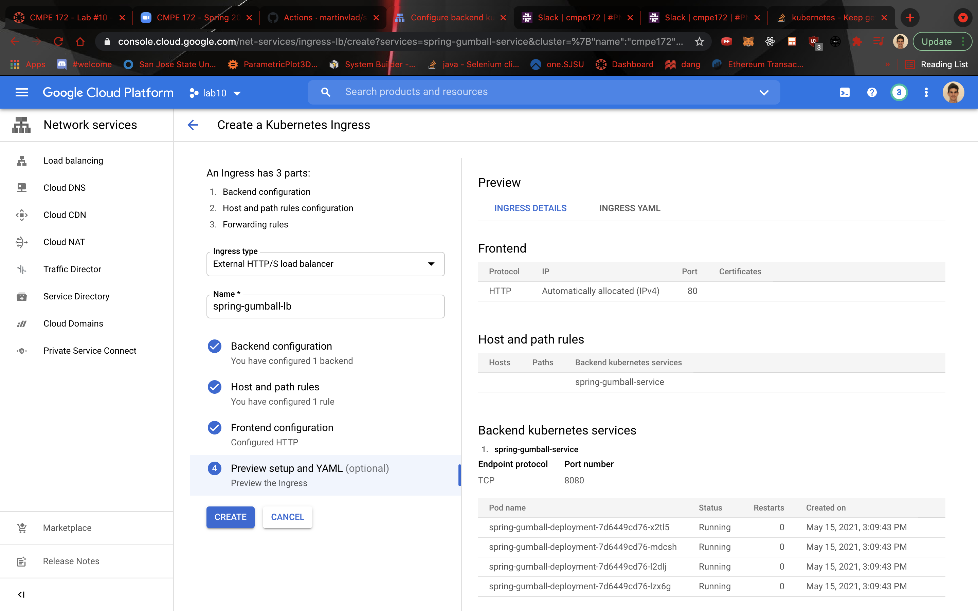The width and height of the screenshot is (978, 611).
Task: Select the INGRESS DETAILS tab
Action: (x=530, y=208)
